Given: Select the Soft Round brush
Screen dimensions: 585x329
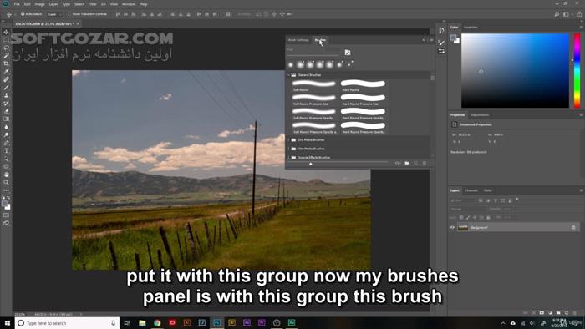Looking at the screenshot, I should point(314,86).
